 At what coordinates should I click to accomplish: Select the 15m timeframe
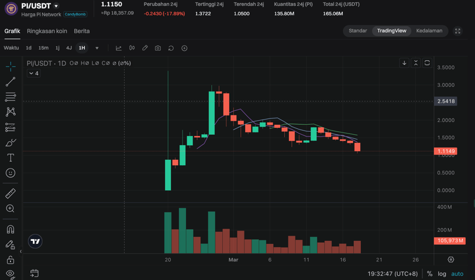point(43,48)
